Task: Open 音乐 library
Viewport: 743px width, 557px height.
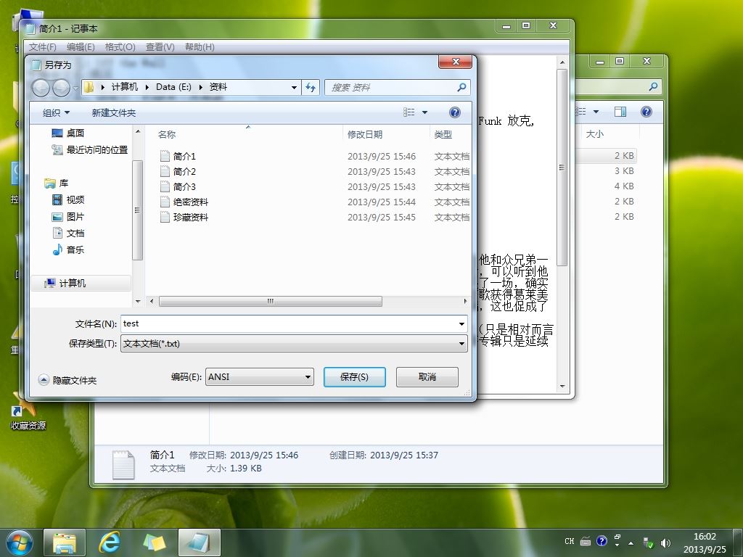Action: [x=67, y=249]
